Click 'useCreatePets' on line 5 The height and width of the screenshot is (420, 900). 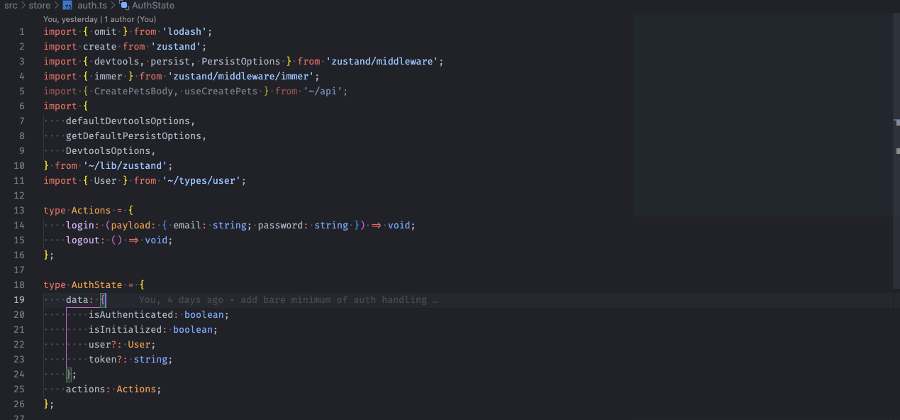tap(221, 91)
